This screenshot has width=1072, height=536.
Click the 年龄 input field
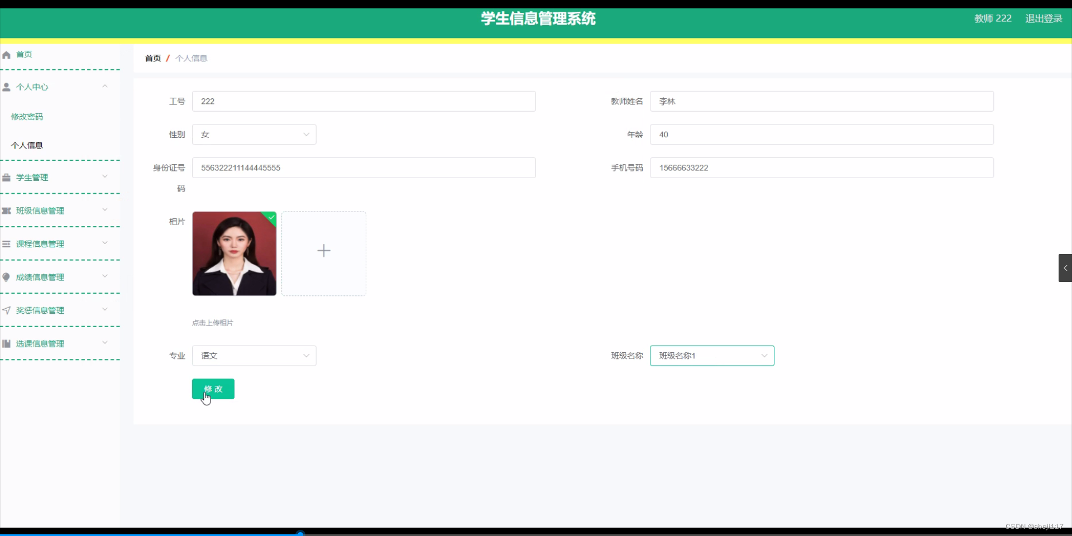pos(822,135)
